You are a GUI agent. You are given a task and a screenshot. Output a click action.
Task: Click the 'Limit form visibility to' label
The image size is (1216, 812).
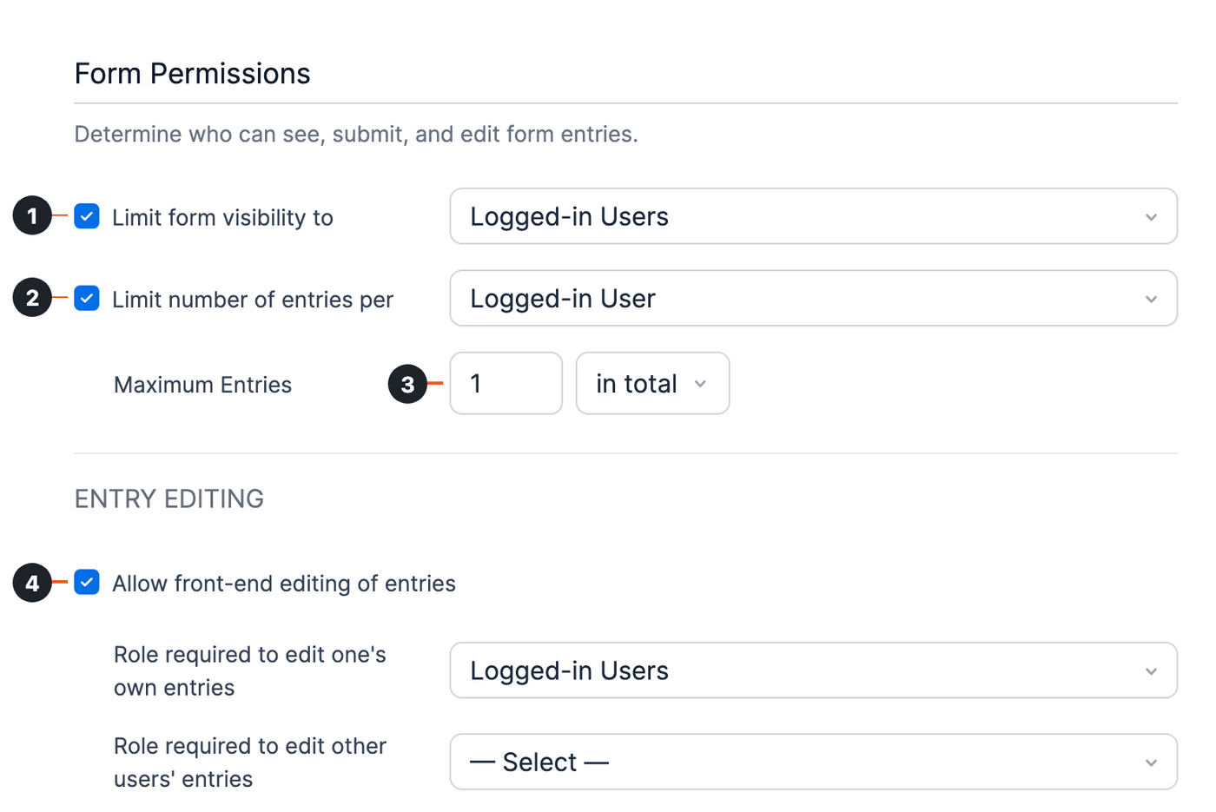[222, 217]
